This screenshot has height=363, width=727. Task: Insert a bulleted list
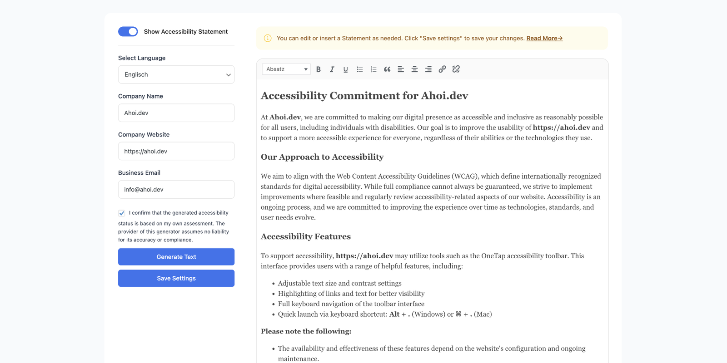pyautogui.click(x=359, y=69)
